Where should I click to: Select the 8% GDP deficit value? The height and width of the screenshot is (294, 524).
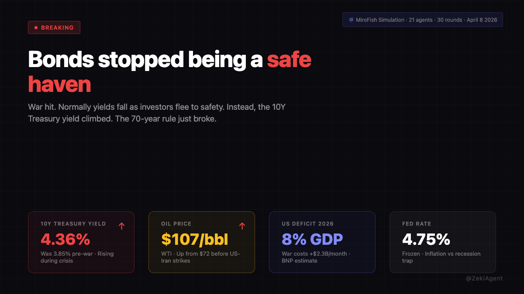312,239
